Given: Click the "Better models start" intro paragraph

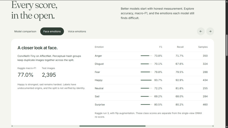Looking at the screenshot, I should click(158, 13).
